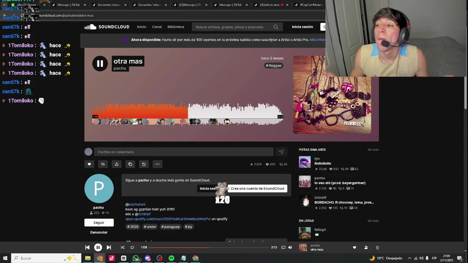Open the browser tab list dropdown arrow
This screenshot has width=468, height=263.
click(x=4, y=5)
